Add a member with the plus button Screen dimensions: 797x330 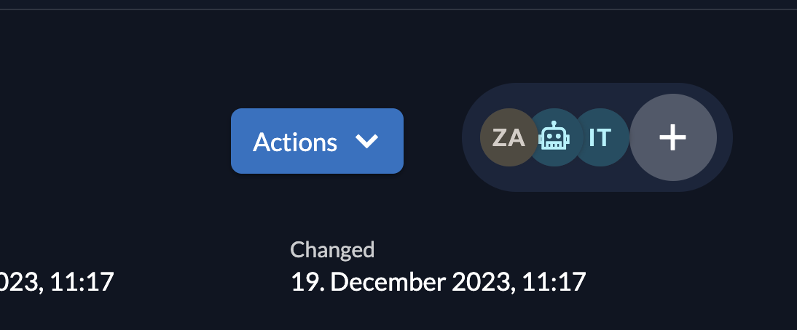tap(673, 137)
